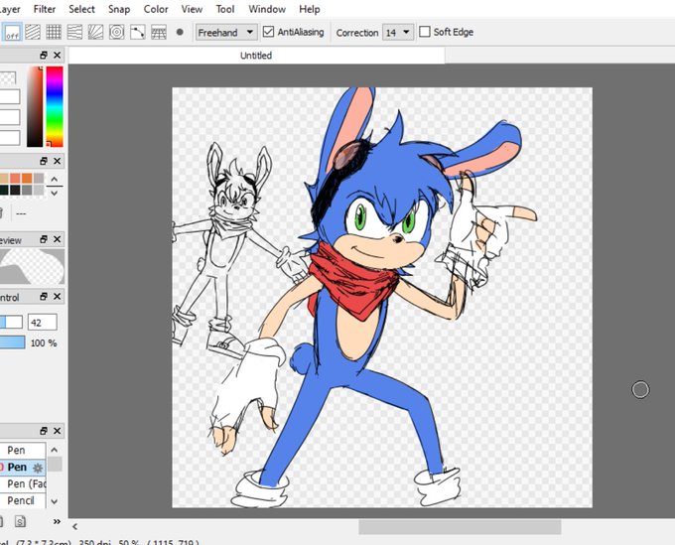Click the brush size field showing 42
Screen dimensions: 675x545
point(42,323)
